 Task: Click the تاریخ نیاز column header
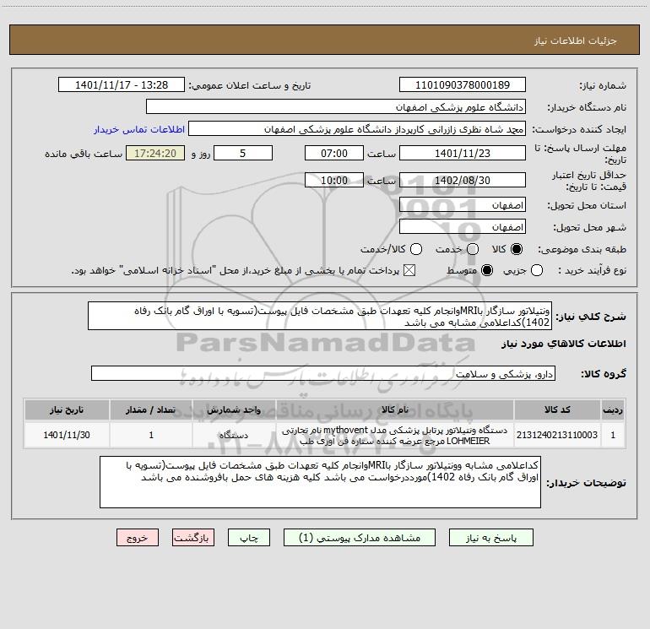pyautogui.click(x=67, y=409)
